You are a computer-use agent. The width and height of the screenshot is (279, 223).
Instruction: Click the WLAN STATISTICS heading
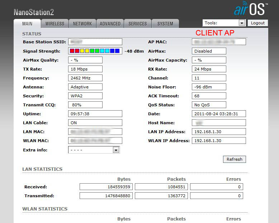click(x=45, y=209)
